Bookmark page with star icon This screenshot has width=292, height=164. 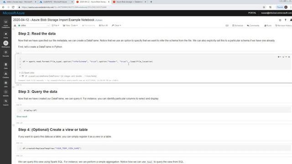264,7
